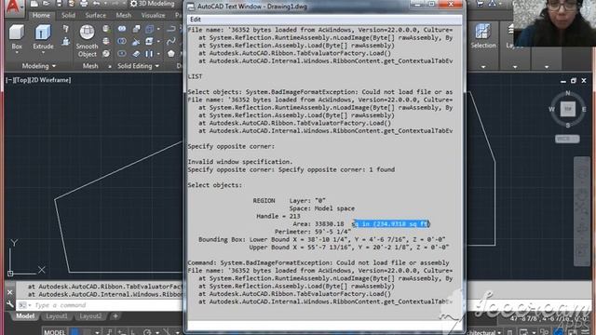Click the Refine Mesh icon in Mesh panel

point(106,54)
